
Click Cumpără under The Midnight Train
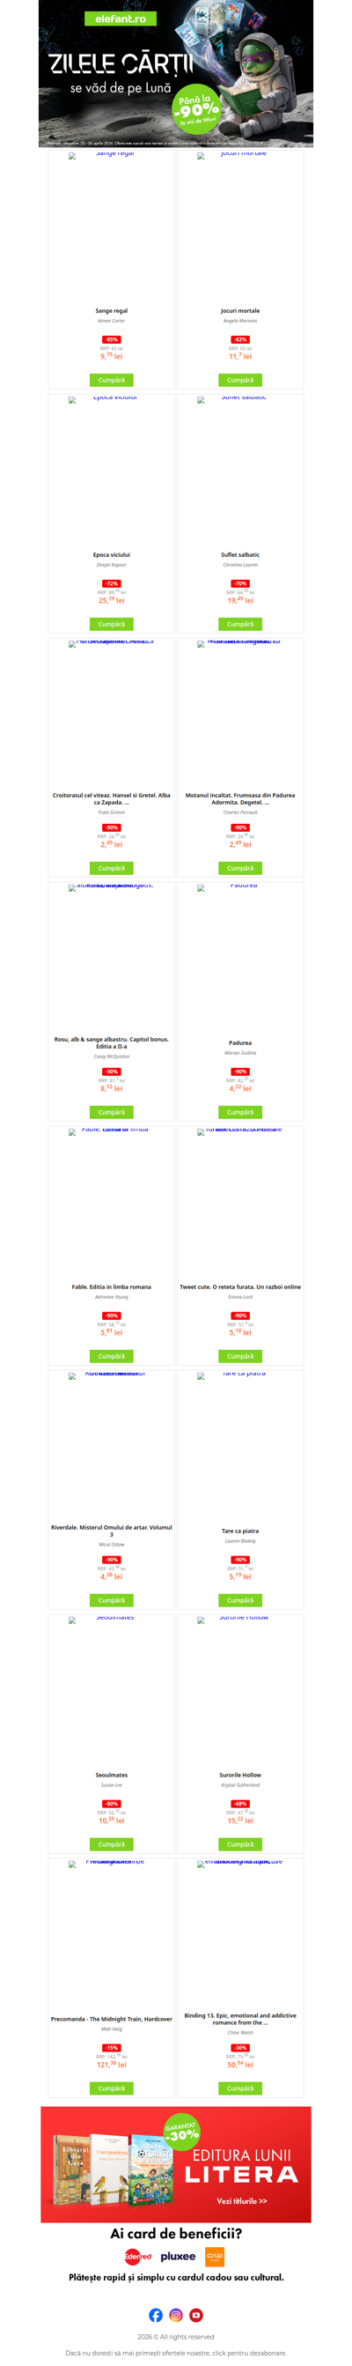coord(111,2088)
